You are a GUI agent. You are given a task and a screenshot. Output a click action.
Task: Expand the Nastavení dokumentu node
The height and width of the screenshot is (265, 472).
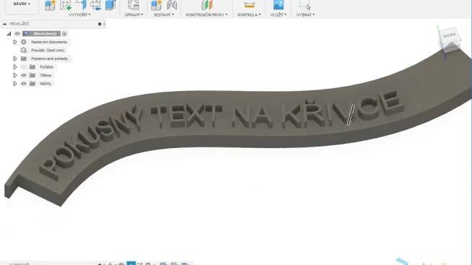pos(14,42)
